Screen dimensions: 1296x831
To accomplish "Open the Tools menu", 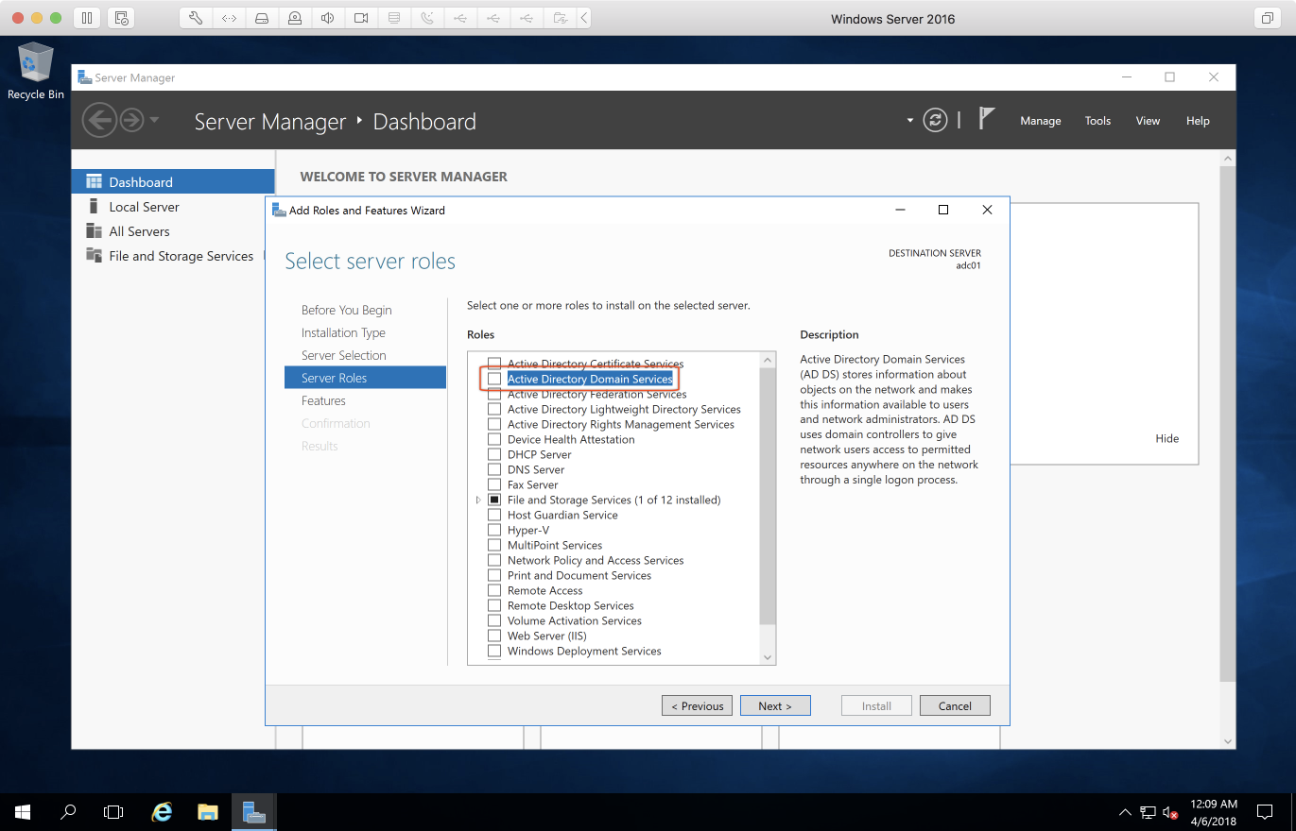I will (1097, 121).
